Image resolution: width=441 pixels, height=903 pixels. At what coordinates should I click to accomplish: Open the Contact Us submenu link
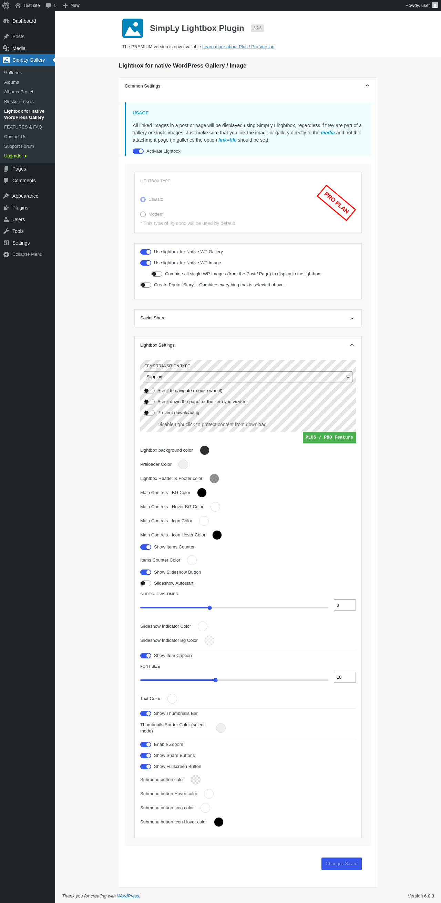15,137
